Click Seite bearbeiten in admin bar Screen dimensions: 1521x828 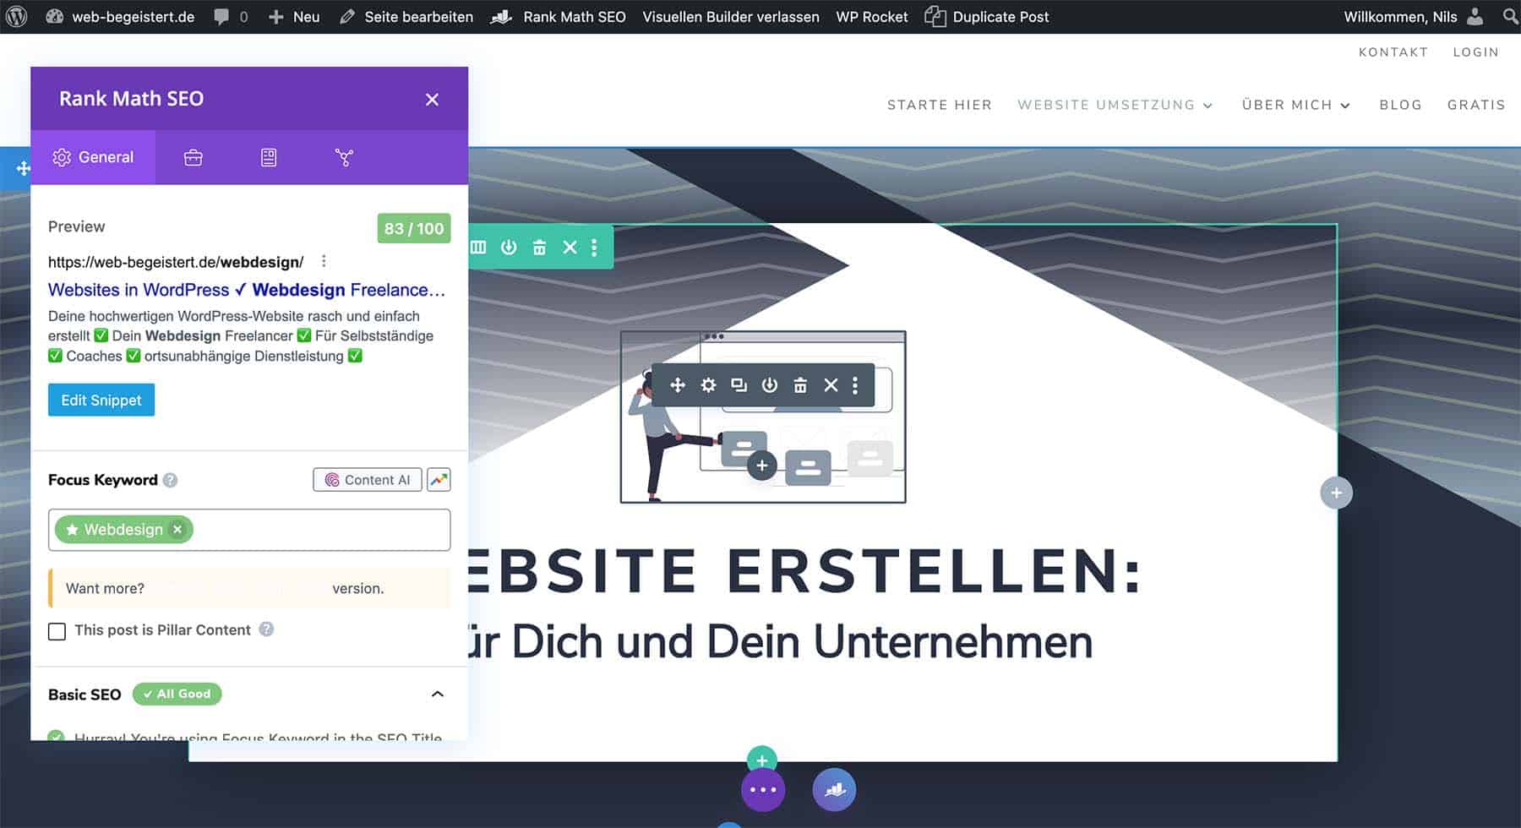[x=406, y=16]
